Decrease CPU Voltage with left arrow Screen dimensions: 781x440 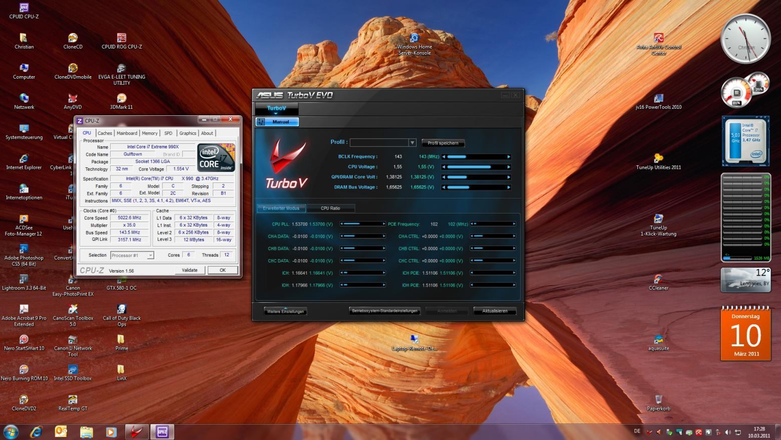444,167
